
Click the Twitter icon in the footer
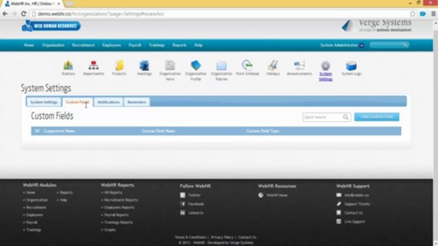coord(182,195)
